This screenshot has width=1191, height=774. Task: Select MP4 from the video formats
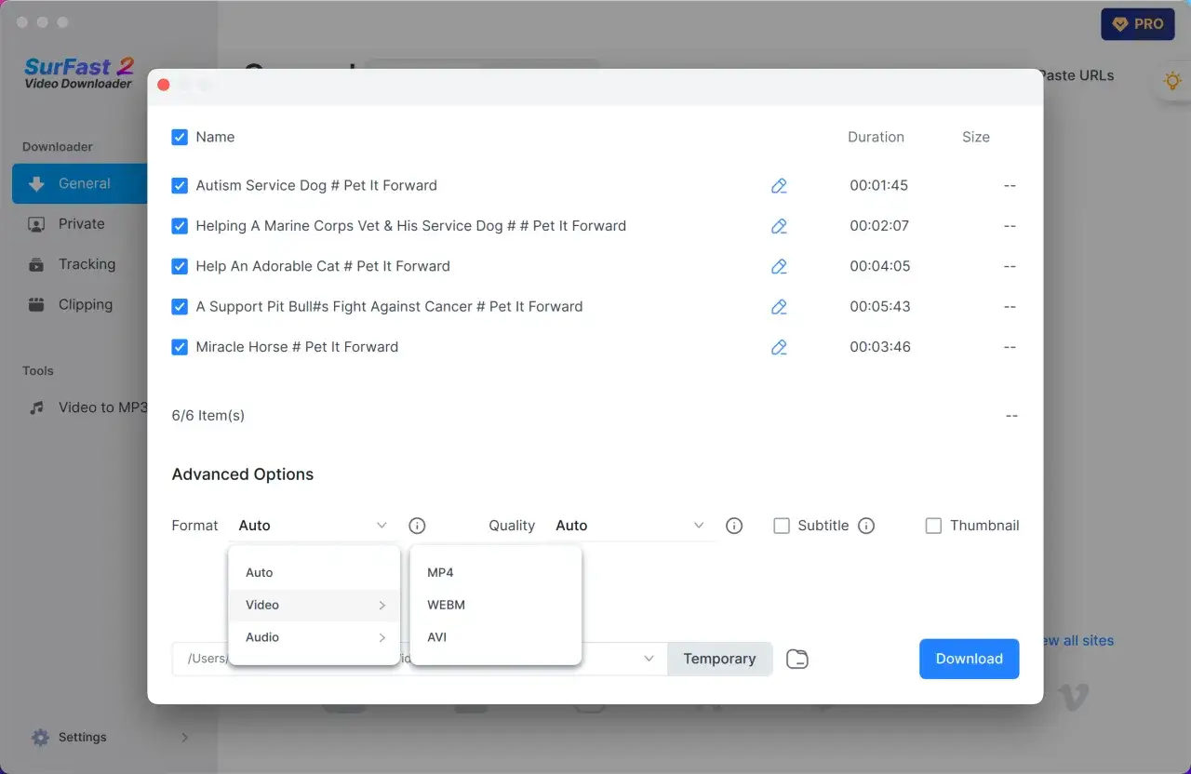tap(440, 572)
